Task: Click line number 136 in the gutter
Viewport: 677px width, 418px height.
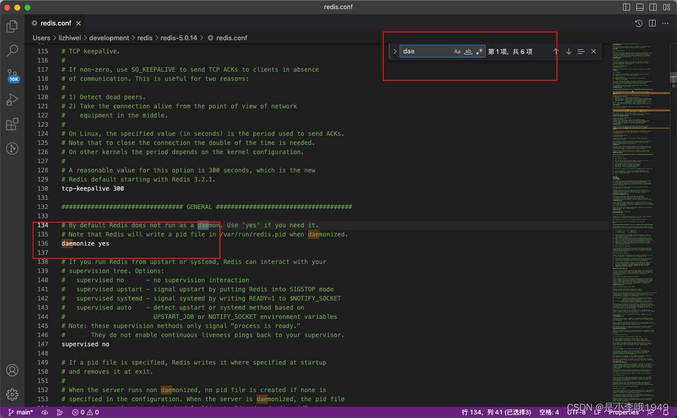Action: pyautogui.click(x=43, y=244)
